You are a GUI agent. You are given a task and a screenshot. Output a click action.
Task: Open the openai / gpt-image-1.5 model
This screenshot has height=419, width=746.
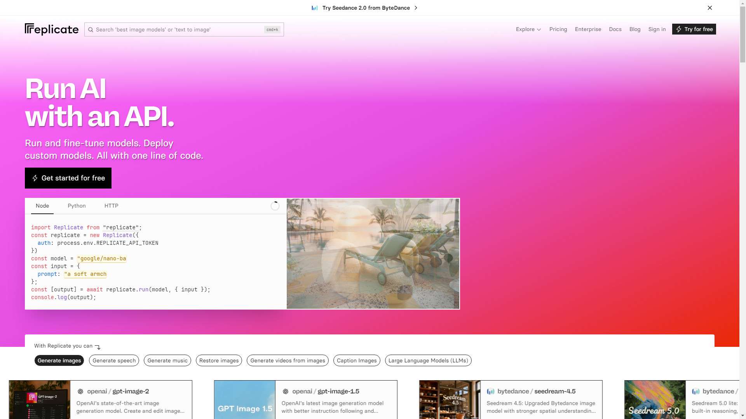click(326, 391)
